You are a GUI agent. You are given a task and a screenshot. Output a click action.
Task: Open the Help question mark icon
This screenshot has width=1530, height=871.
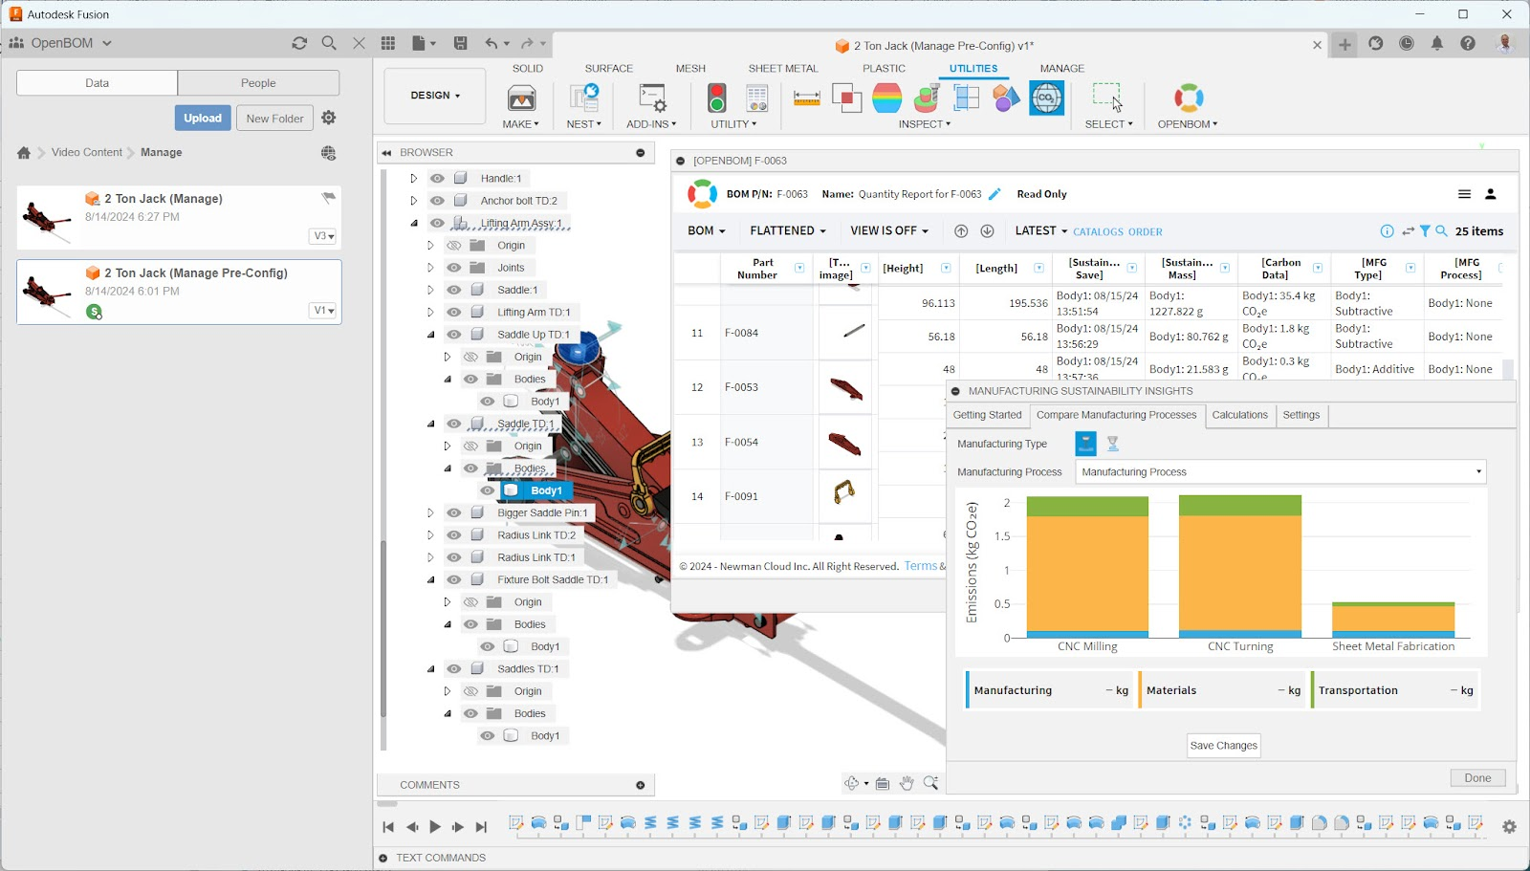tap(1468, 43)
